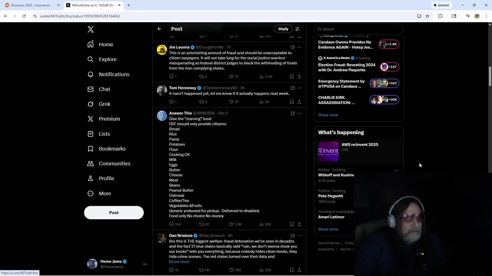Bookmark Dan Brisbois's reply
The width and height of the screenshot is (492, 276).
tap(292, 270)
